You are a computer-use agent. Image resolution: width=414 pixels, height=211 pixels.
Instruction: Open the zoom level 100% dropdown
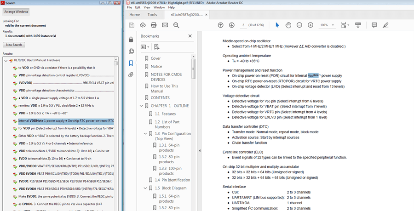point(330,25)
